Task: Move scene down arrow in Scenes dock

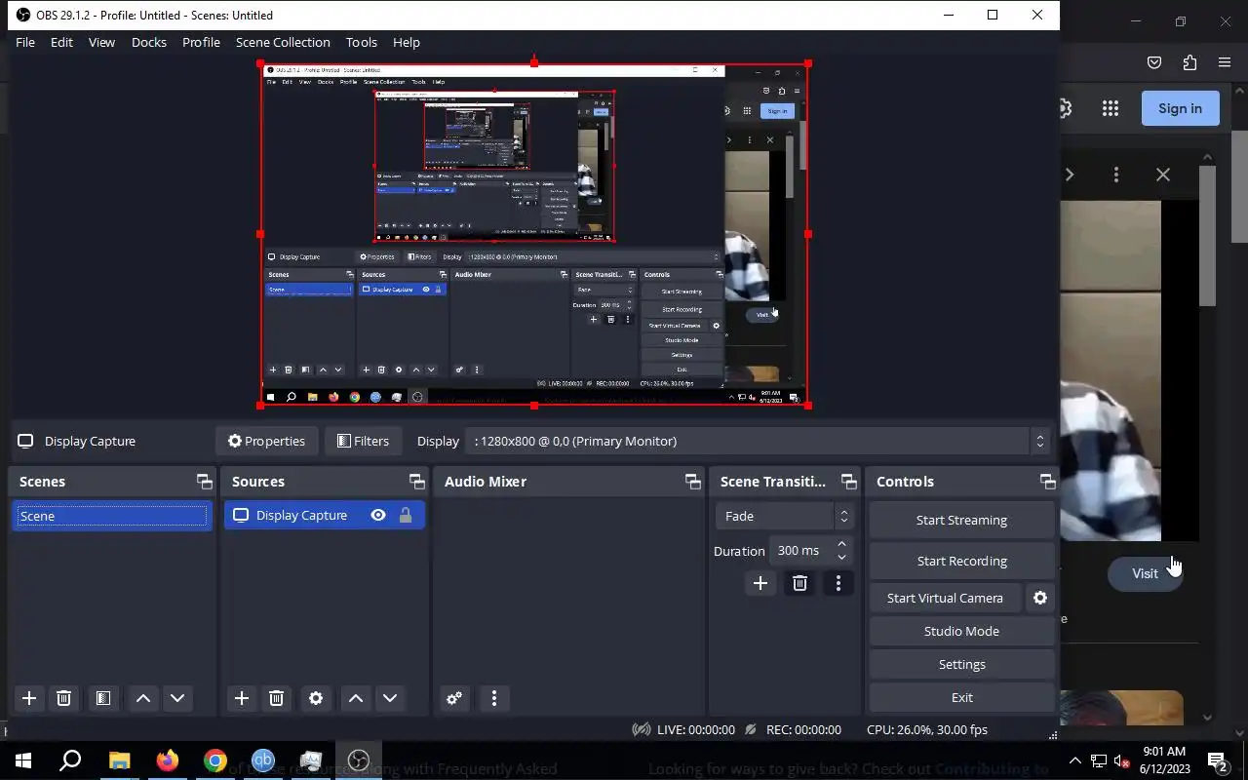Action: point(177,698)
